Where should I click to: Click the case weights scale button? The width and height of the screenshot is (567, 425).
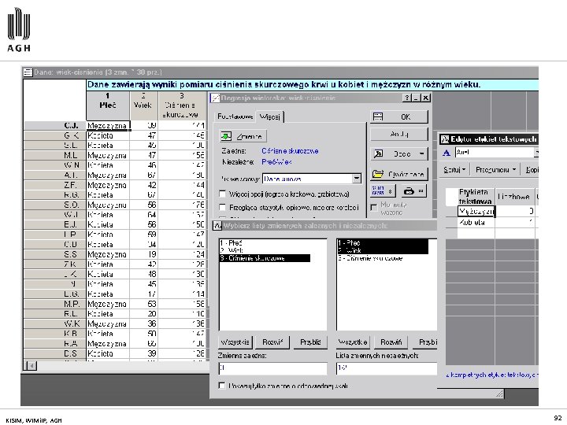(413, 190)
